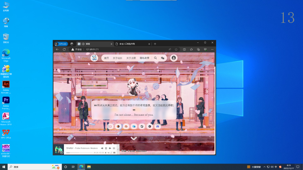This screenshot has width=303, height=170.
Task: Open the user account avatar icon
Action: pos(174,58)
